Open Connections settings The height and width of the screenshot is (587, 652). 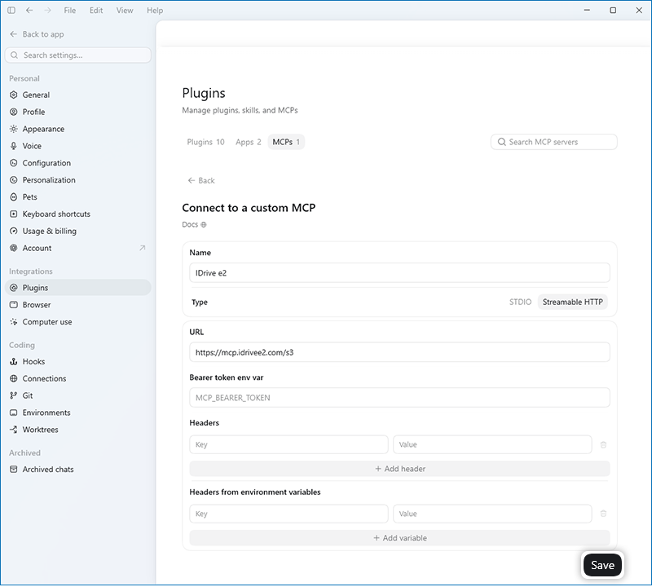(x=78, y=379)
